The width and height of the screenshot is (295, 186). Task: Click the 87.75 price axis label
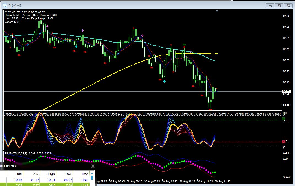point(286,16)
